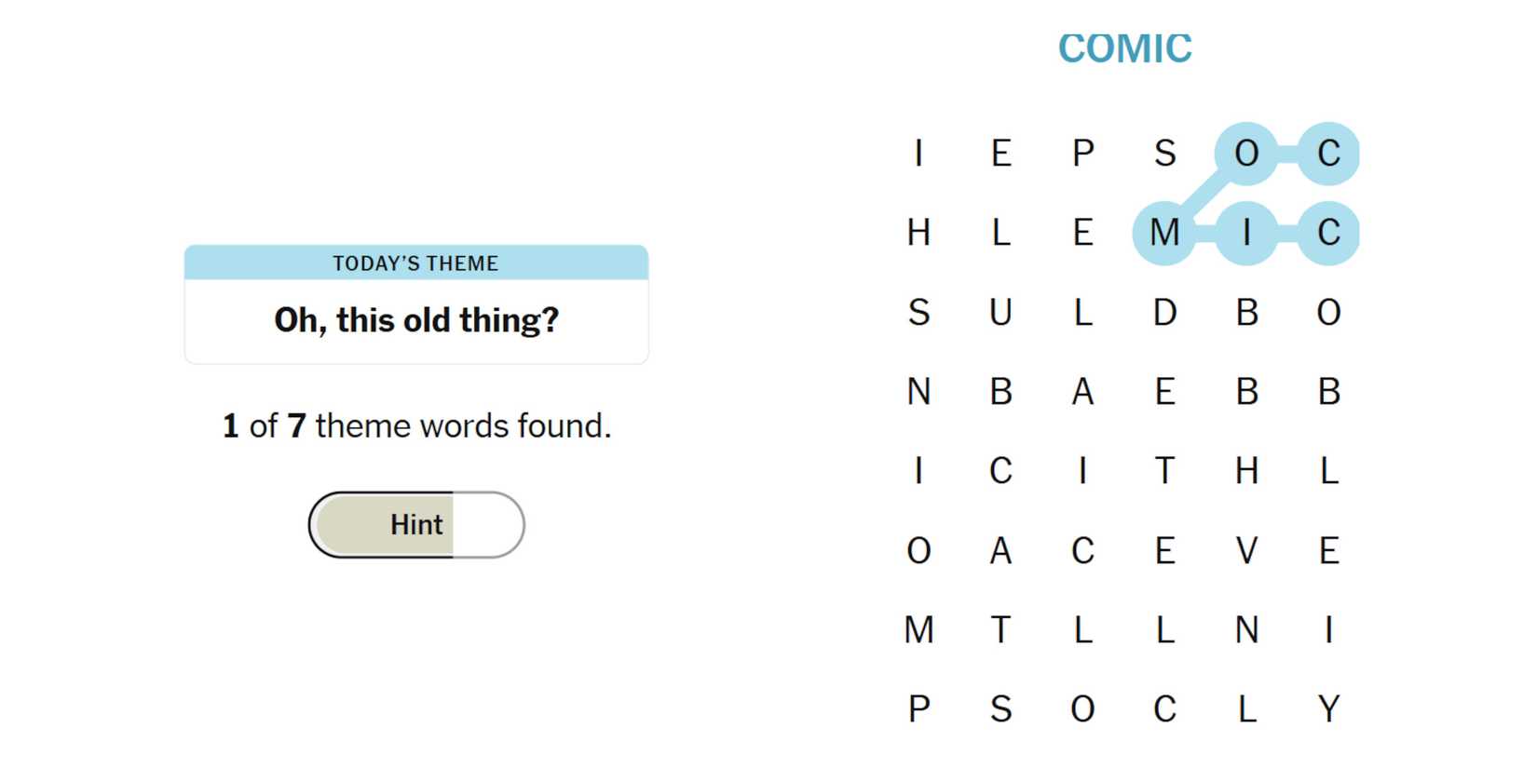The width and height of the screenshot is (1537, 768).
Task: Click the TODAY'S THEME header
Action: pyautogui.click(x=416, y=263)
